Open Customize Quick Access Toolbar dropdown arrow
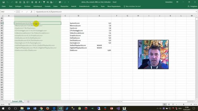The width and height of the screenshot is (198, 111). [x=68, y=2]
